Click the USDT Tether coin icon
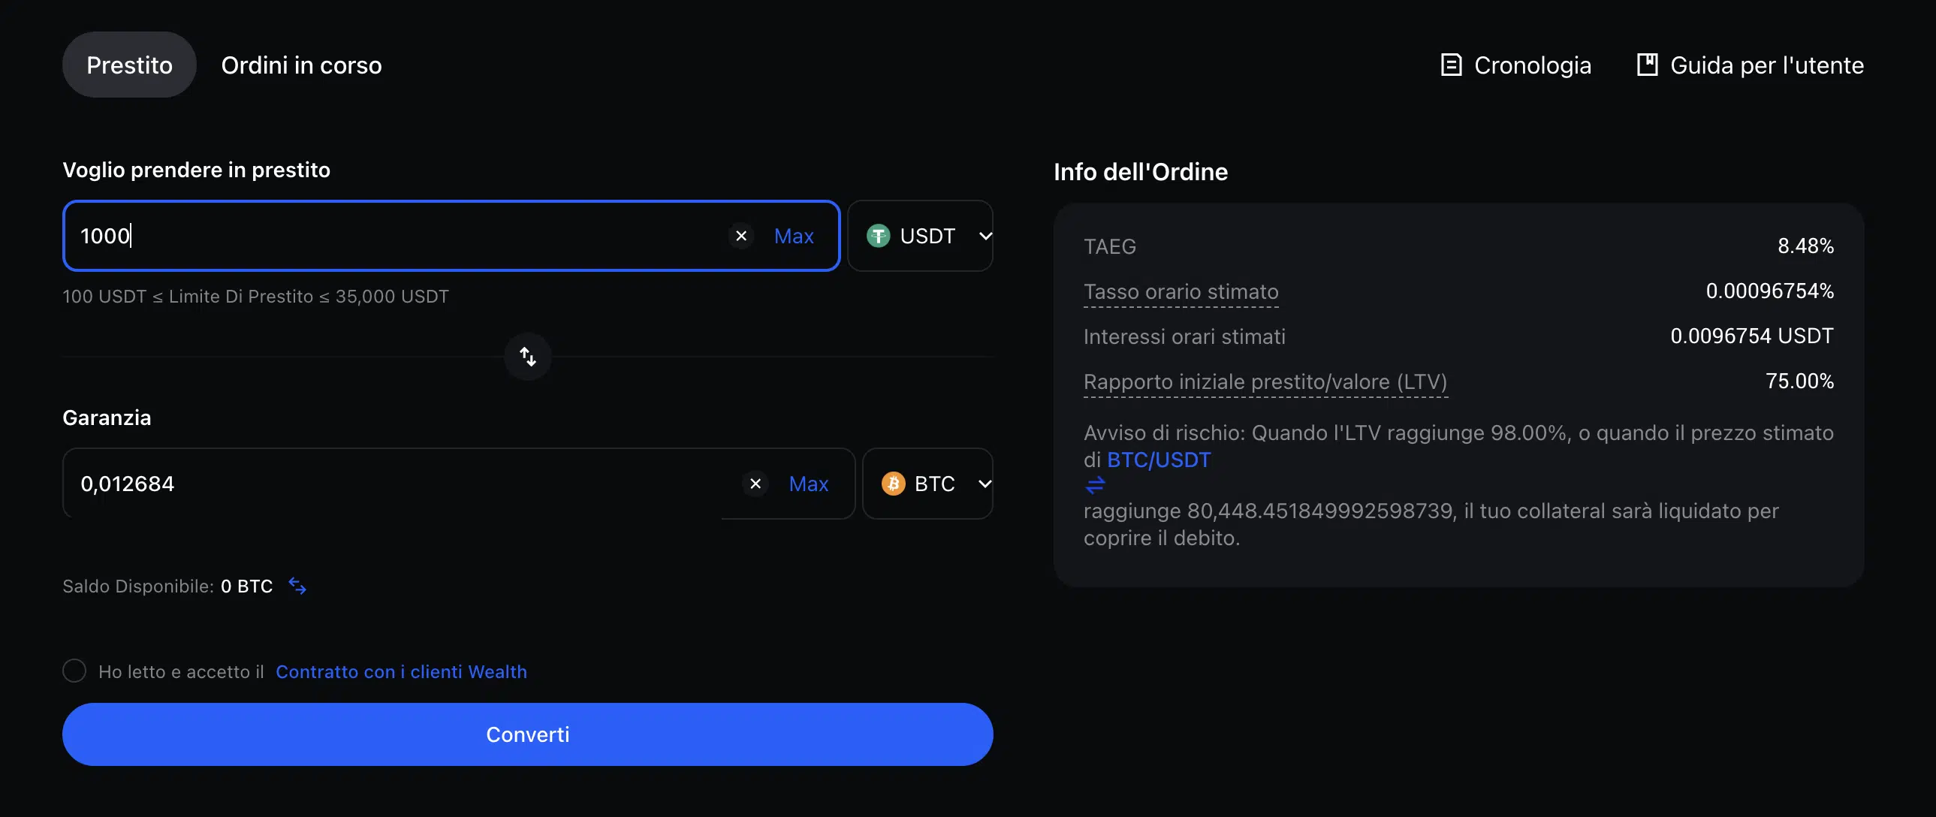Screen dimensions: 1936x817 coord(878,236)
